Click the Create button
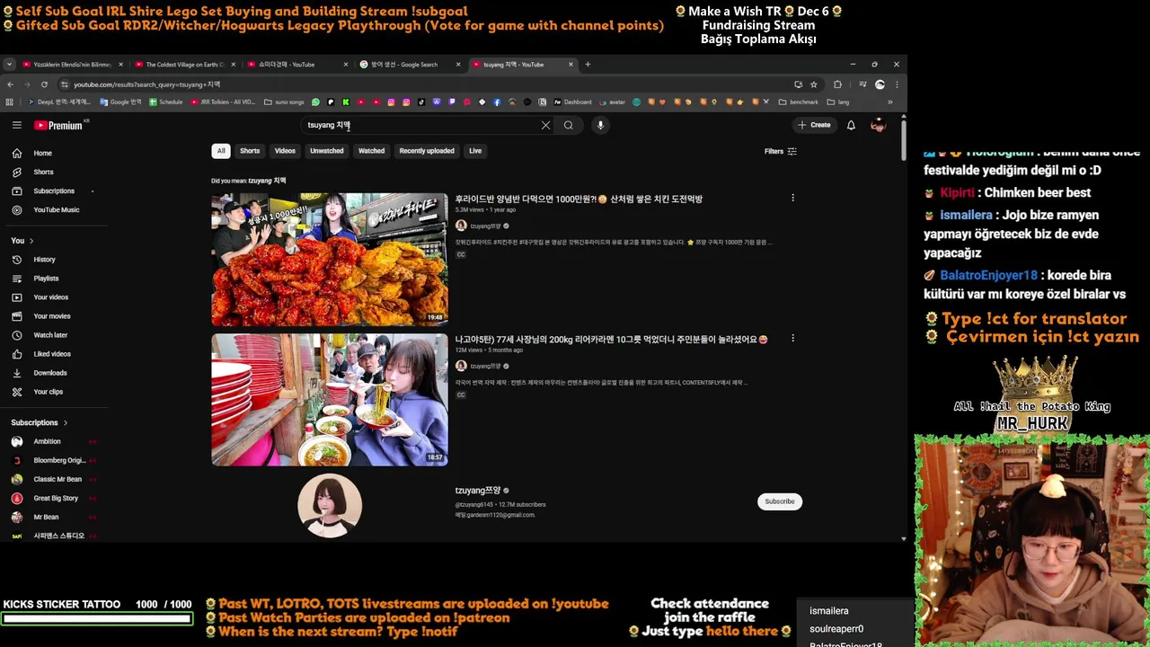Image resolution: width=1150 pixels, height=647 pixels. (815, 125)
